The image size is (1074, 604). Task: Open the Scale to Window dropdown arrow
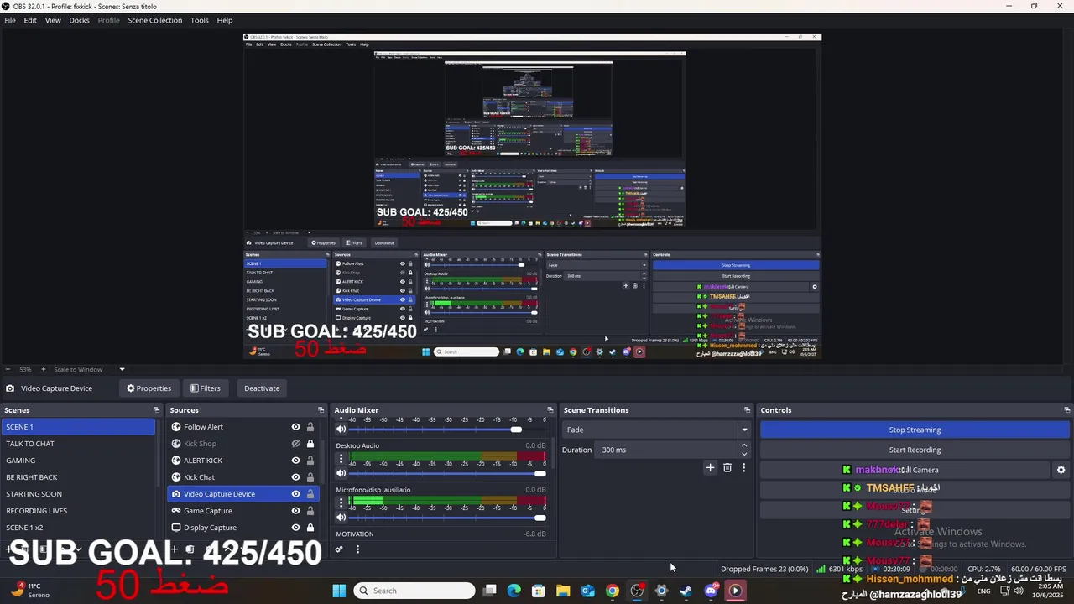[122, 369]
